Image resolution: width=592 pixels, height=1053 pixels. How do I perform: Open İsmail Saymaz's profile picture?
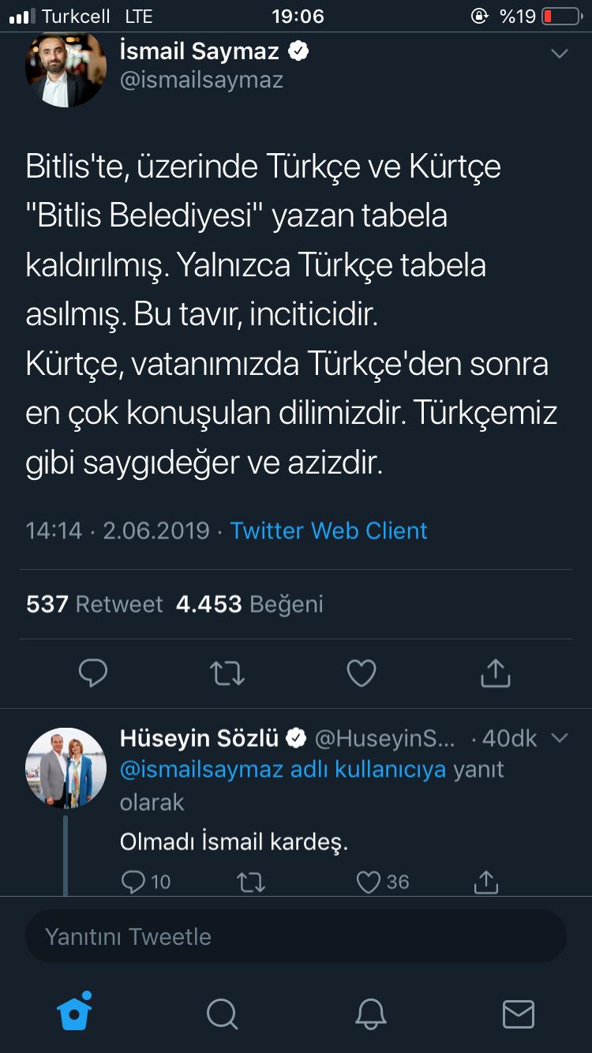pyautogui.click(x=66, y=68)
